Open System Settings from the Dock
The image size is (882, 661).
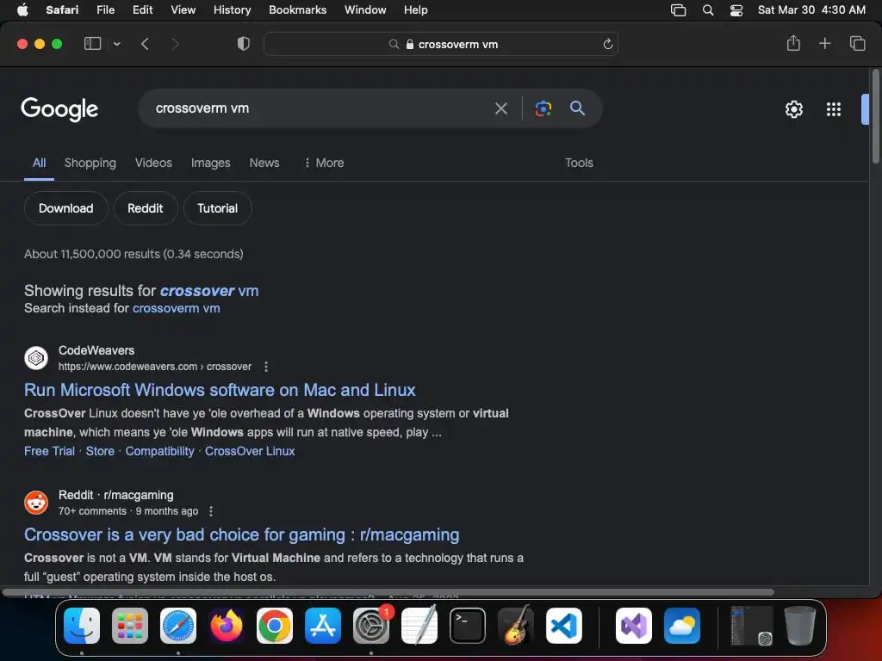point(371,626)
